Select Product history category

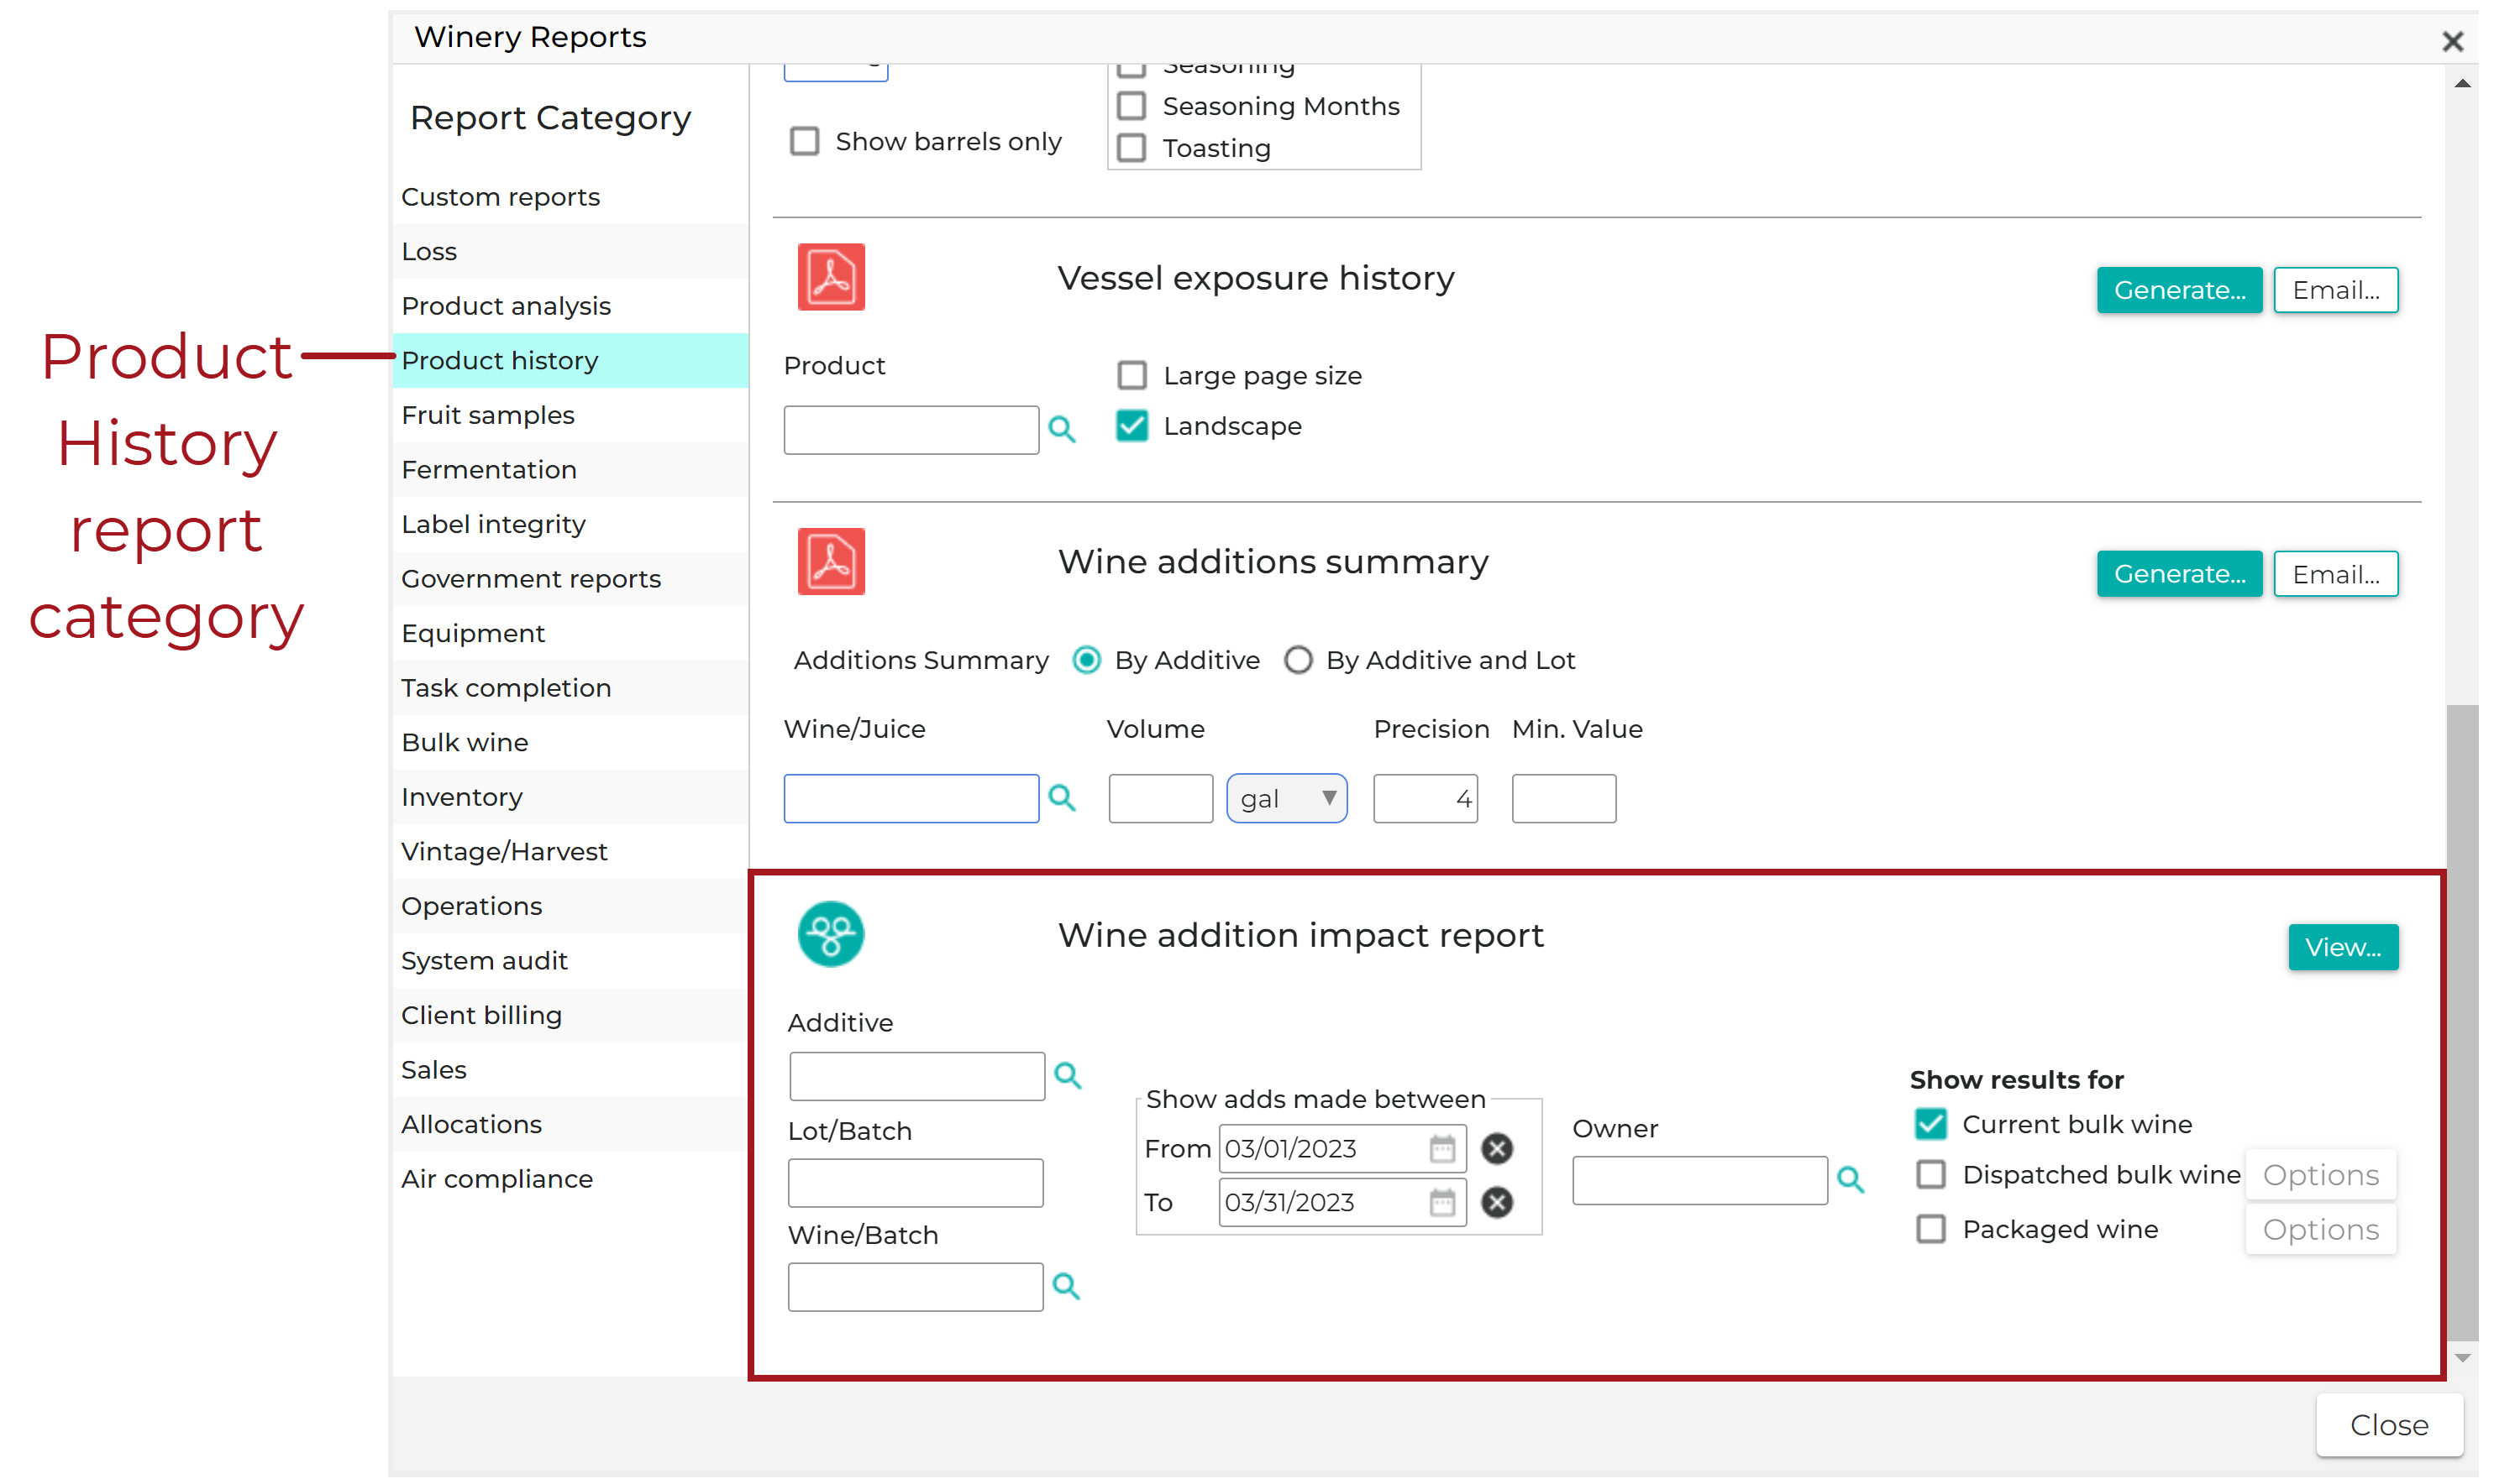coord(571,361)
